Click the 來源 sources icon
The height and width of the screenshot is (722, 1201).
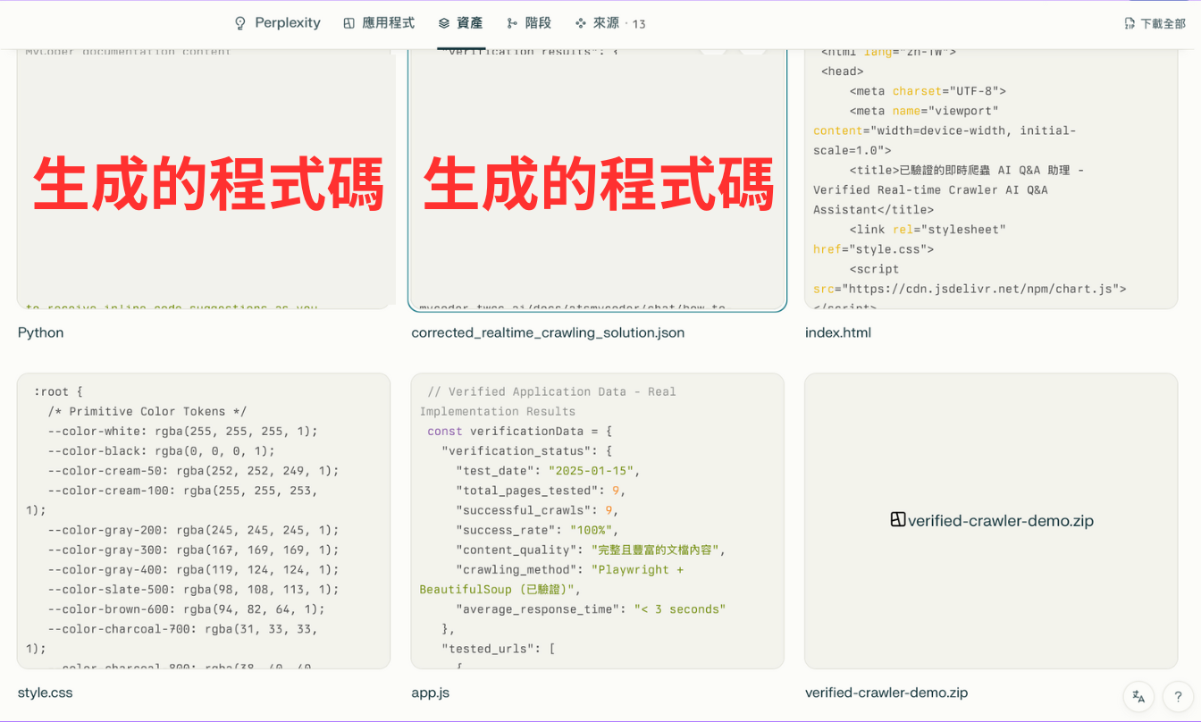[581, 23]
